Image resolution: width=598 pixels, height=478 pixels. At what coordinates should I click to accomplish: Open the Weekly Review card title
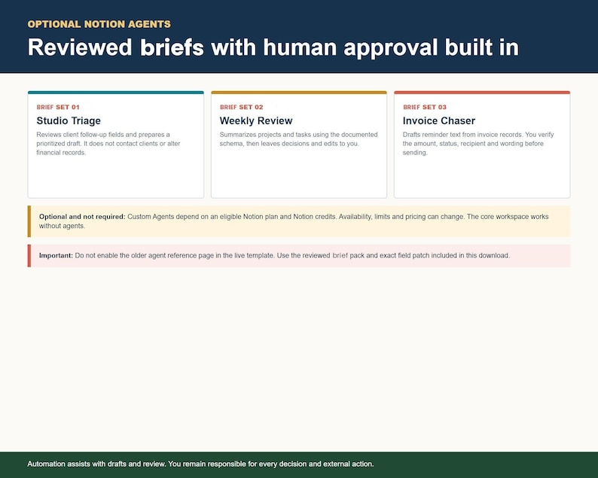pos(256,121)
